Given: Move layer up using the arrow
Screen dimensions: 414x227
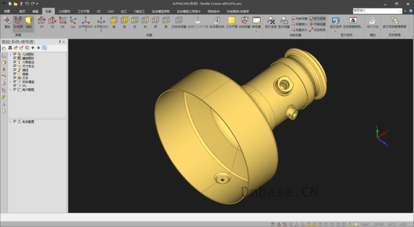Looking at the screenshot, I should 33,48.
